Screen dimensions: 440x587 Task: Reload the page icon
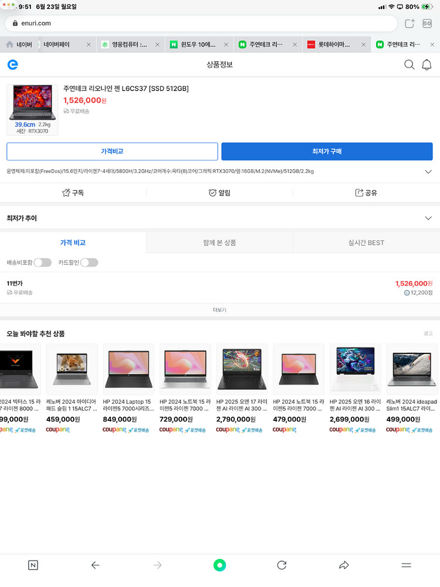282,565
